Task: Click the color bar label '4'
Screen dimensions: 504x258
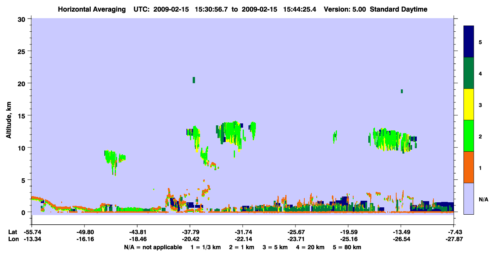Action: coord(480,73)
